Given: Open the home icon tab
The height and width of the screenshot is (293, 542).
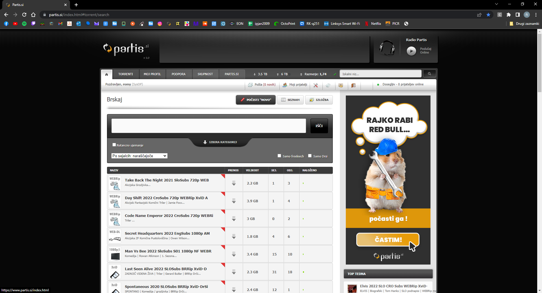Looking at the screenshot, I should (106, 74).
